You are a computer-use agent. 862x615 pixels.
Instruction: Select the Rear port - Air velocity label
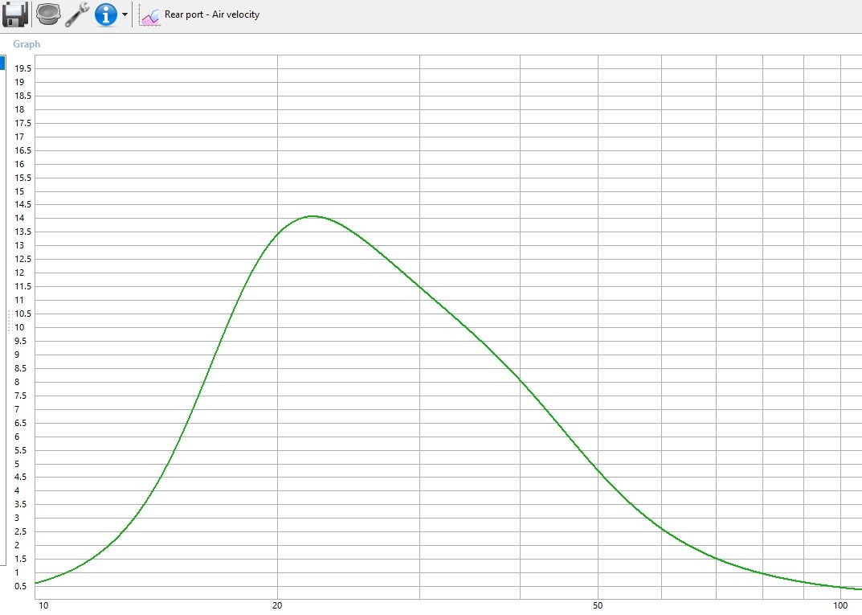211,14
